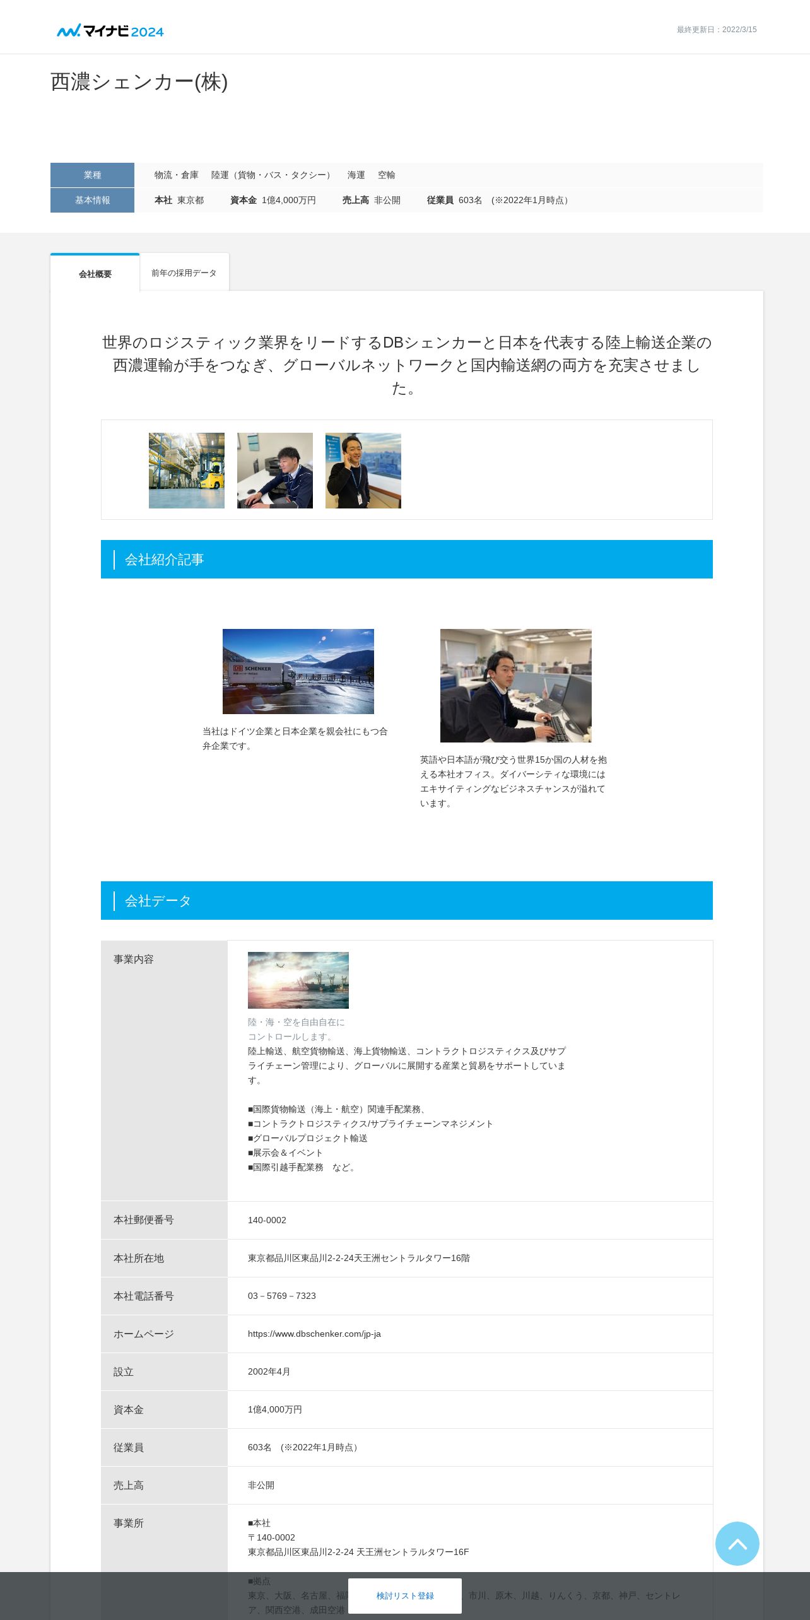
Task: Click the 検討リスト登録 button
Action: pyautogui.click(x=405, y=1595)
